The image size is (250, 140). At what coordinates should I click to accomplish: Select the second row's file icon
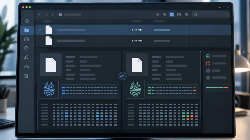49,41
